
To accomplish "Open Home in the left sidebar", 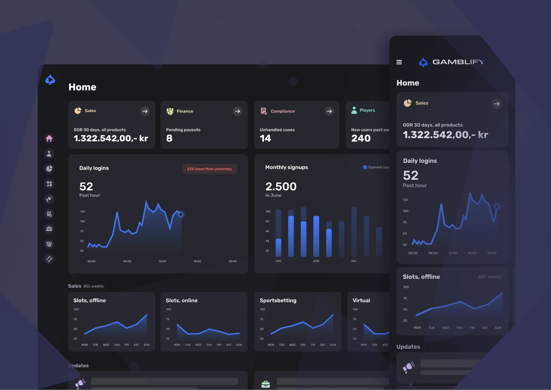I will pos(49,138).
